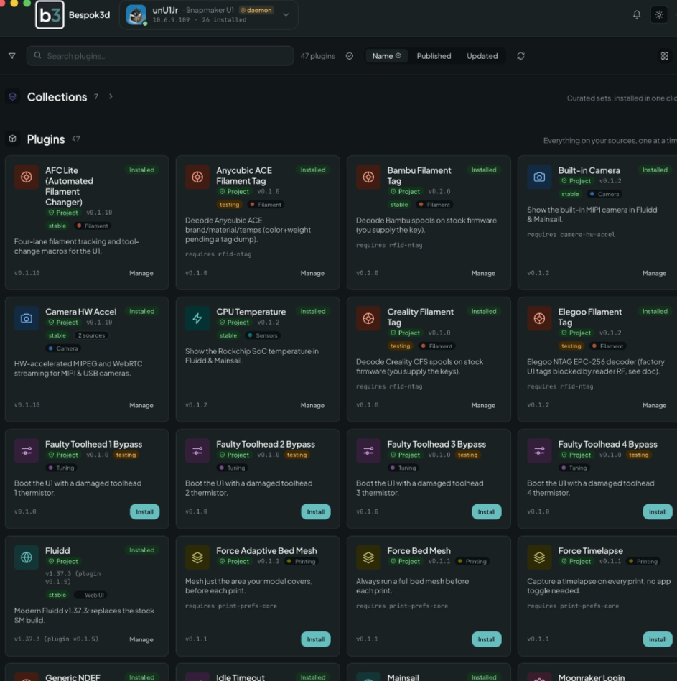Open the filter funnel icon
This screenshot has height=681, width=677.
click(x=12, y=56)
